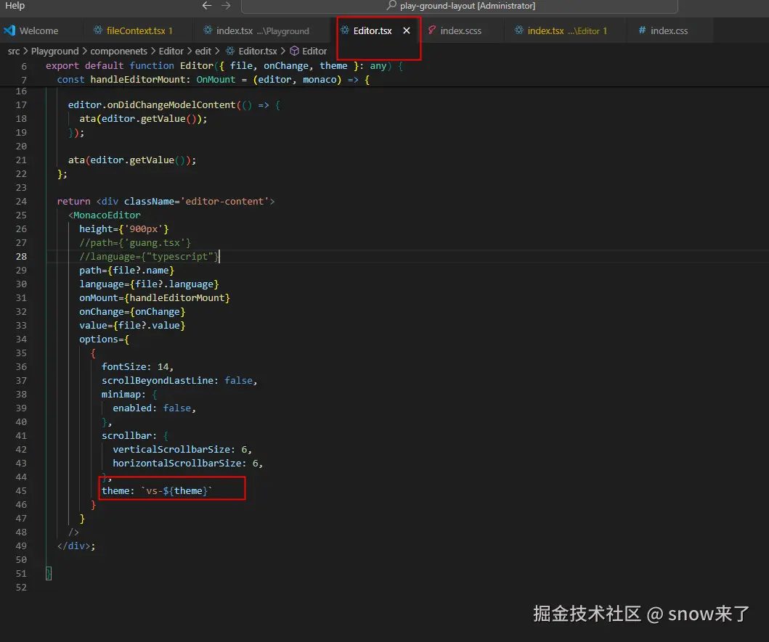Click 'src' in the breadcrumb

click(14, 51)
